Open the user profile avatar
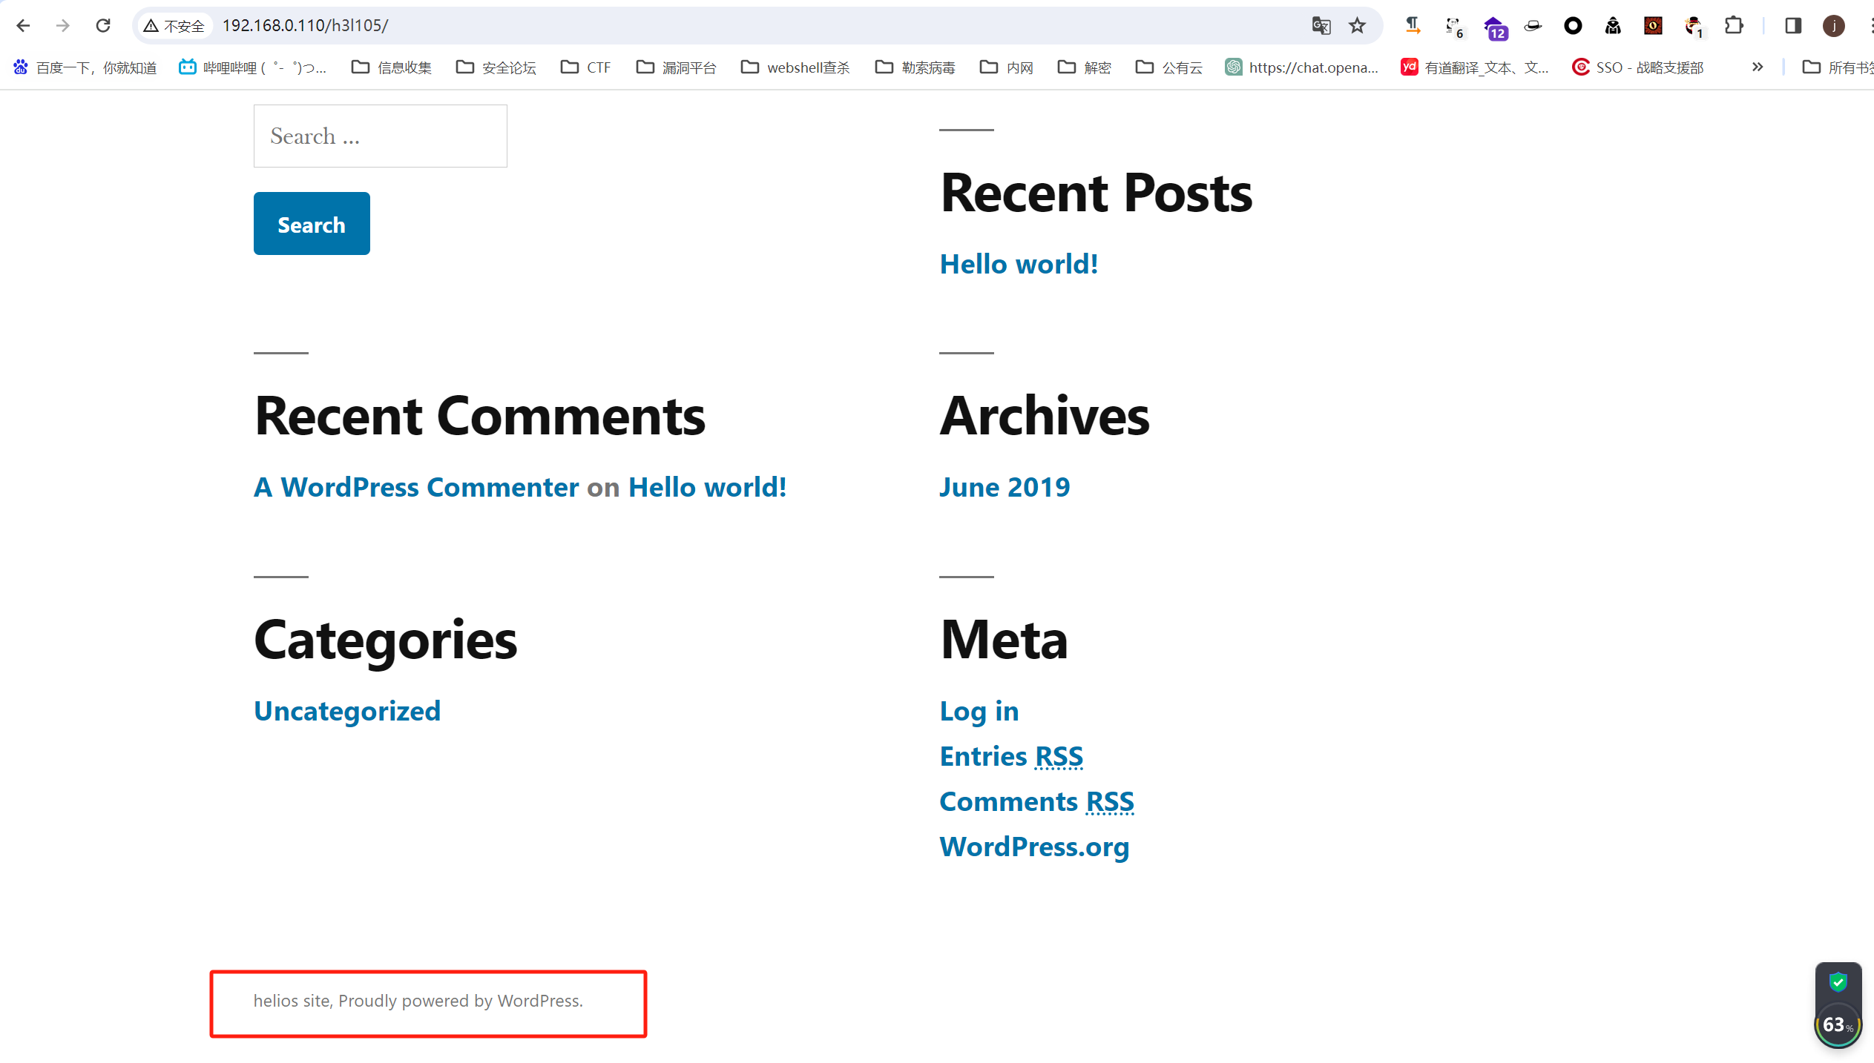Screen dimensions: 1874x1063 (1833, 26)
